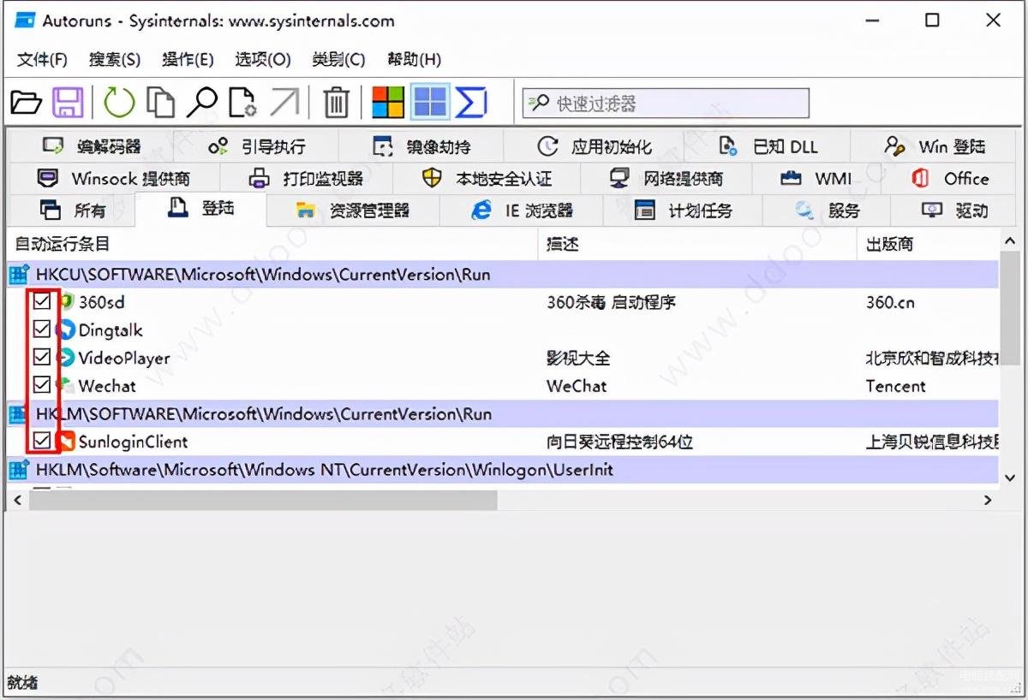Switch to the WMI tab
1028x700 pixels.
816,179
